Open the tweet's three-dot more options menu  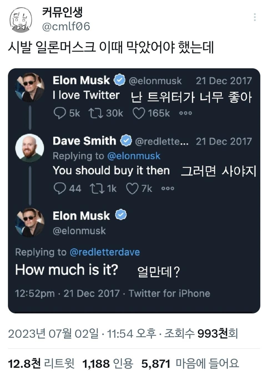(254, 17)
